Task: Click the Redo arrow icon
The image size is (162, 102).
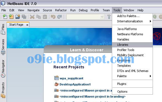Action: pos(60,17)
